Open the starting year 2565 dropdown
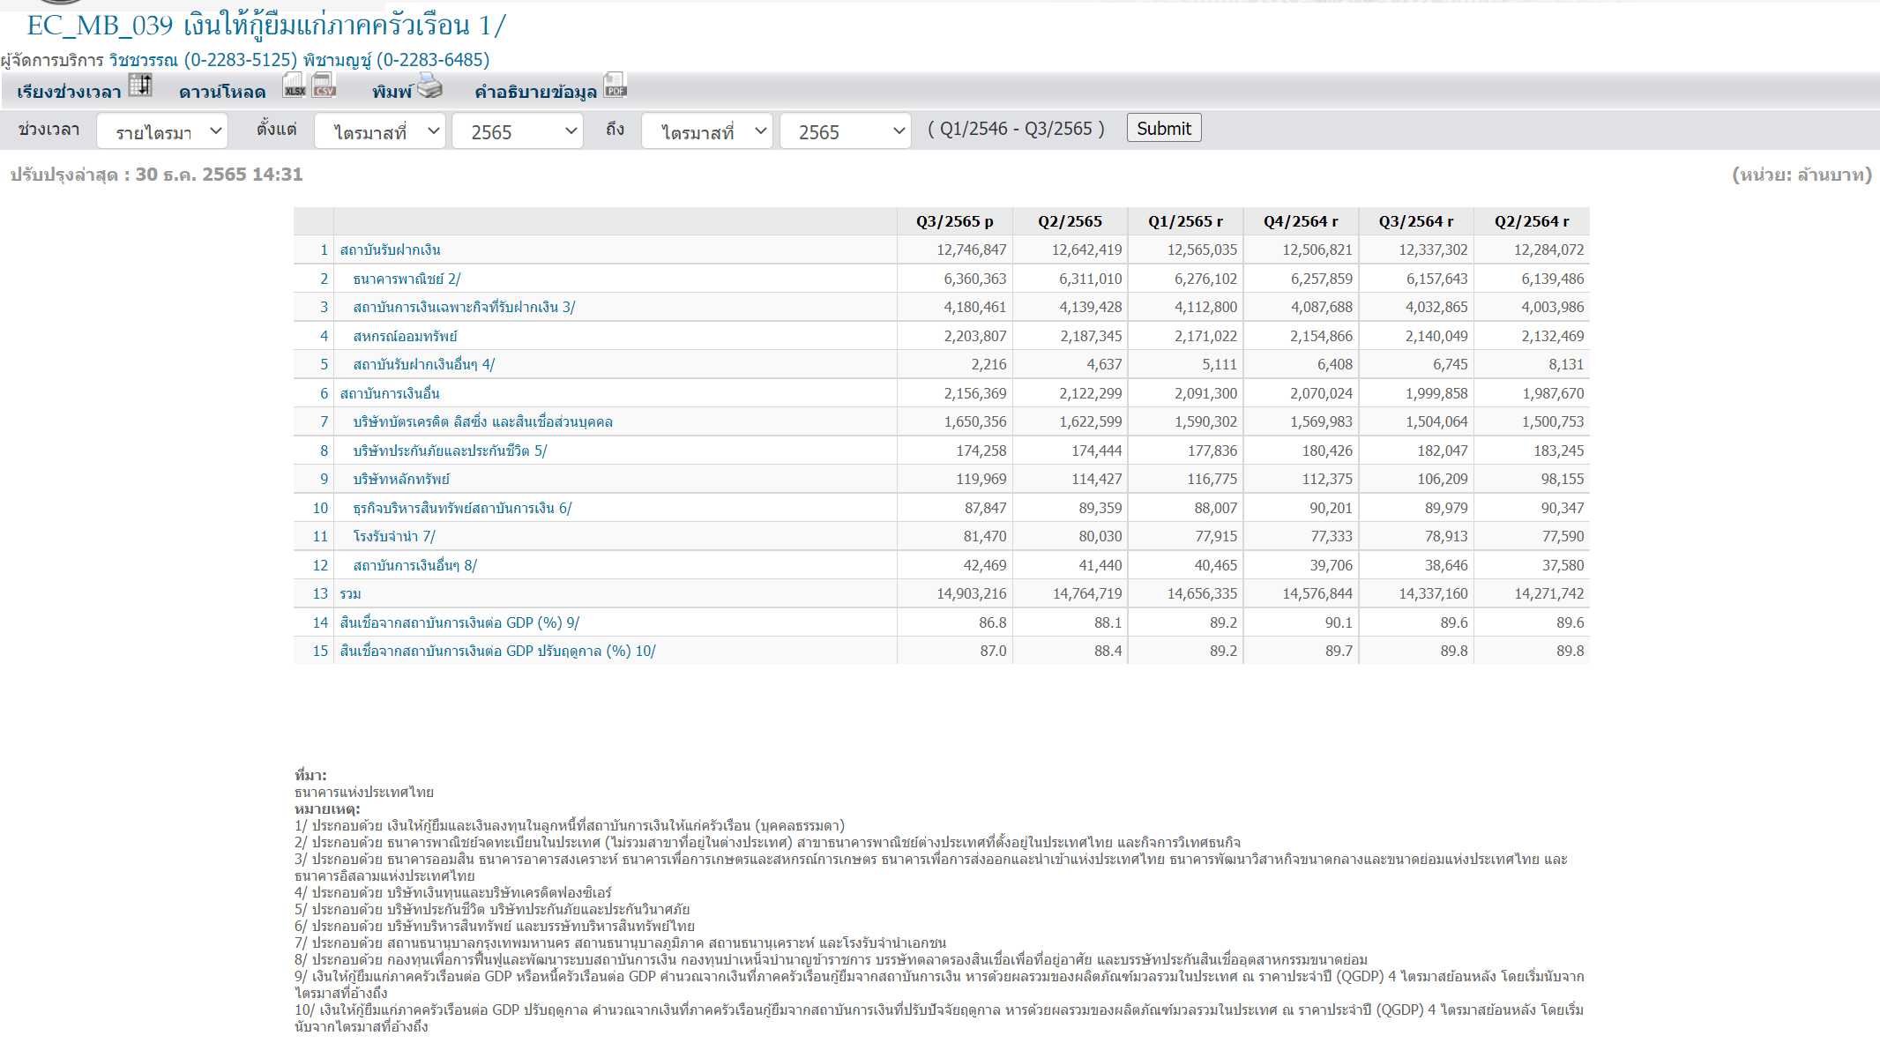The image size is (1880, 1058). (x=518, y=131)
